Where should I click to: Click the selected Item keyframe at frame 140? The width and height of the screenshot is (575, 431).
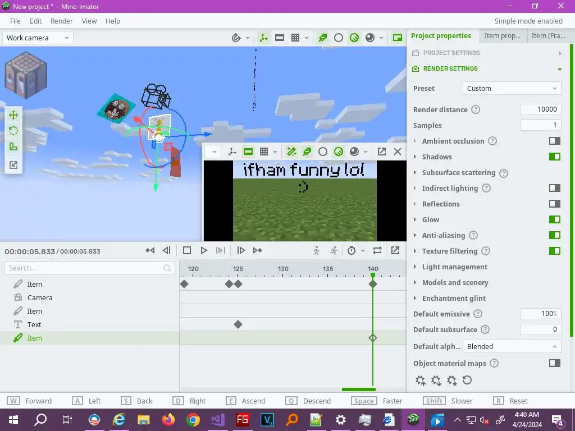[x=373, y=338]
